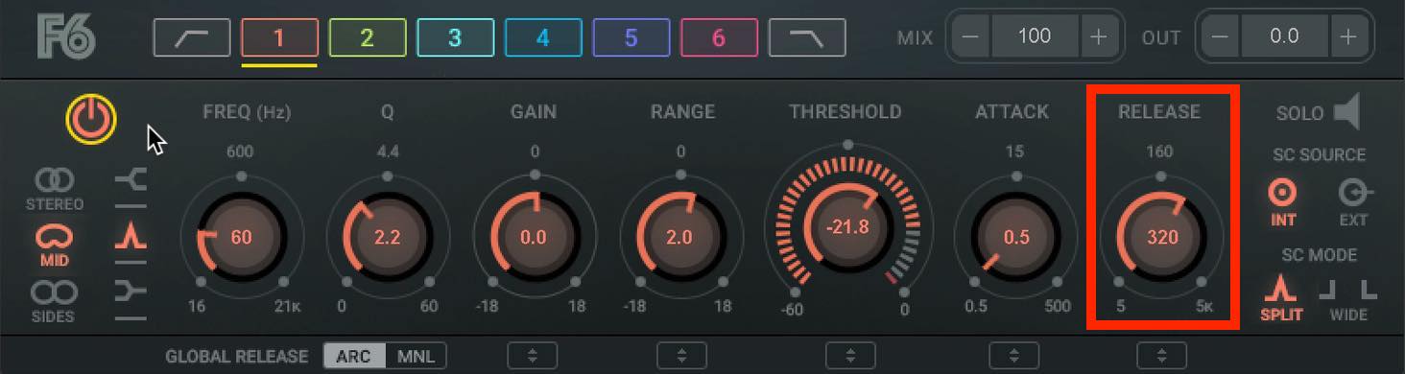This screenshot has width=1405, height=374.
Task: Toggle the SOLO speaker icon
Action: pos(1346,112)
